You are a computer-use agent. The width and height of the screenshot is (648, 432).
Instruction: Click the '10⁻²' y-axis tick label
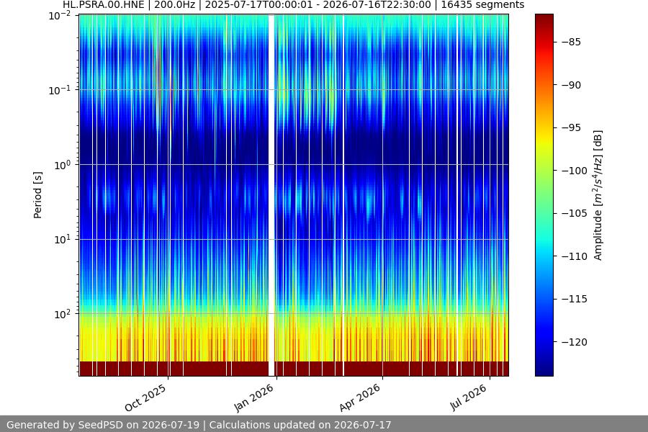click(60, 16)
